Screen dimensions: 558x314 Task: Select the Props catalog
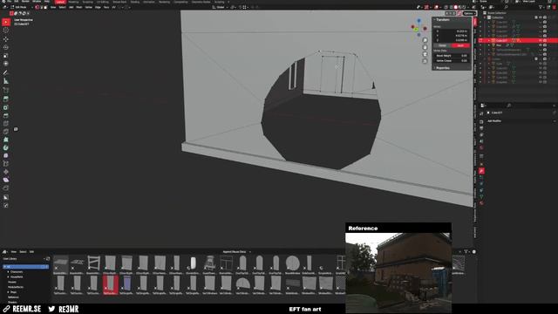[x=14, y=292]
